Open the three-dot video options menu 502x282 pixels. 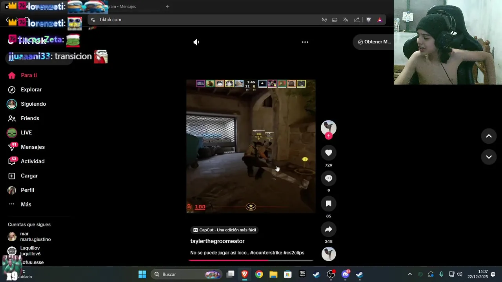[305, 42]
